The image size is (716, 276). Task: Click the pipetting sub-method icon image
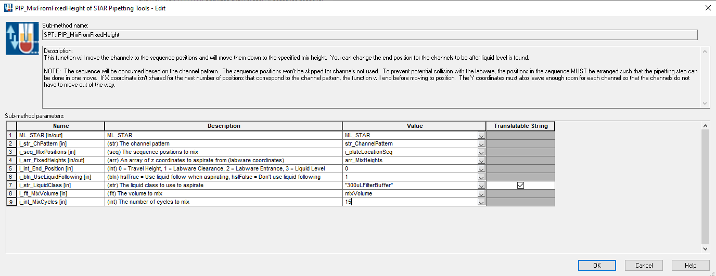click(x=22, y=38)
